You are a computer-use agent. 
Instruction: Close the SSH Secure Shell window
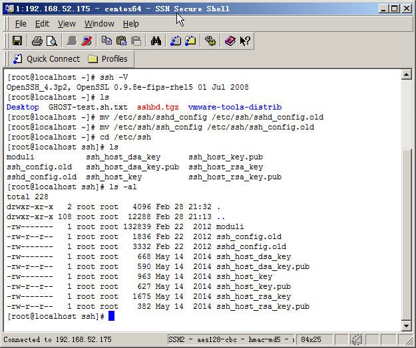[407, 9]
